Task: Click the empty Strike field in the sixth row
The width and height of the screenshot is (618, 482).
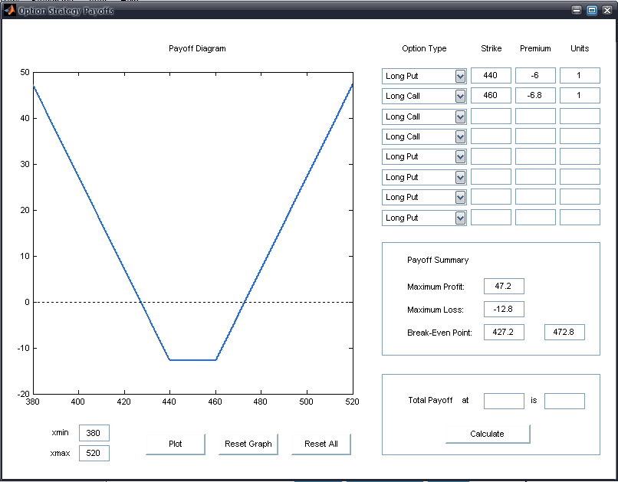Action: (491, 177)
